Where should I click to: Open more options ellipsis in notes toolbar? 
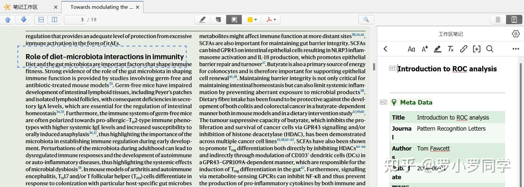click(x=516, y=49)
